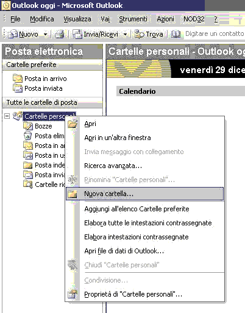Choose Aggiungi all'elenco Cartelle preferite
This screenshot has width=245, height=313.
(x=145, y=209)
